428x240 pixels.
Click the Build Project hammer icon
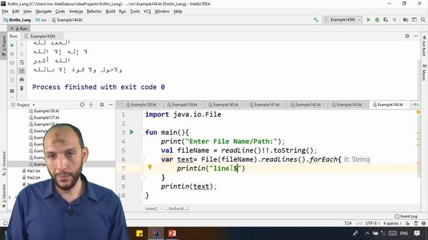coord(316,19)
